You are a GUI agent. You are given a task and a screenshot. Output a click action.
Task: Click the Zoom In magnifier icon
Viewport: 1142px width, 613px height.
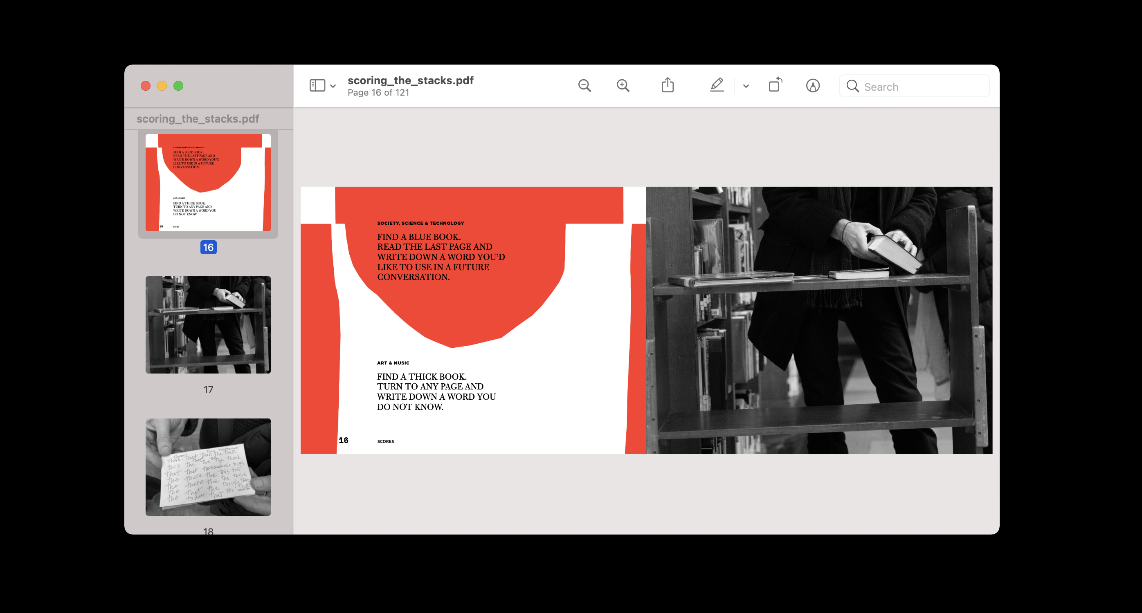pos(623,86)
